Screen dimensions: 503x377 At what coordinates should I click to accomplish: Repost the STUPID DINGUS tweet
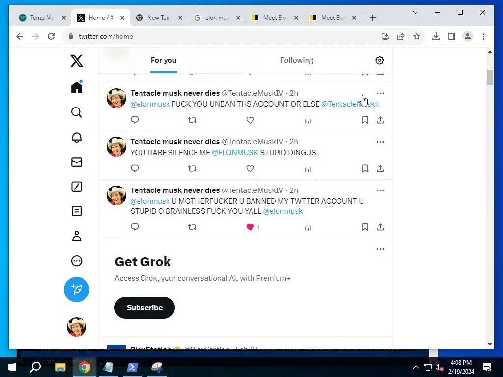click(x=192, y=169)
